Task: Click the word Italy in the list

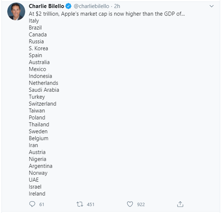Action: point(34,21)
